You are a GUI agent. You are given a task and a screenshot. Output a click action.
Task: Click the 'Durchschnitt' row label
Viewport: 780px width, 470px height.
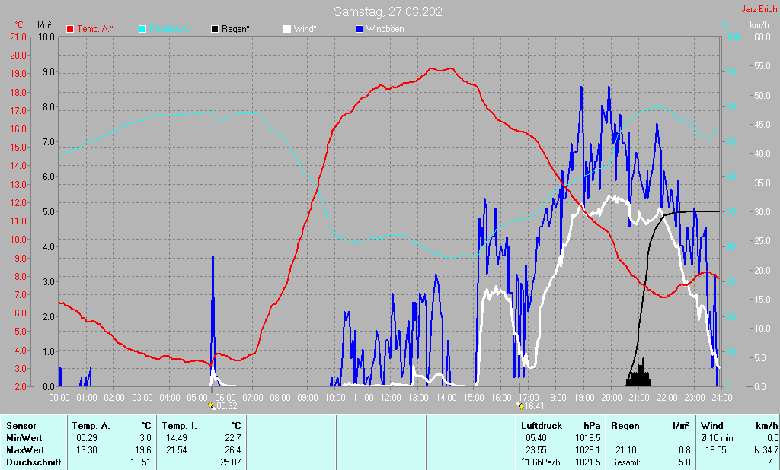point(34,462)
